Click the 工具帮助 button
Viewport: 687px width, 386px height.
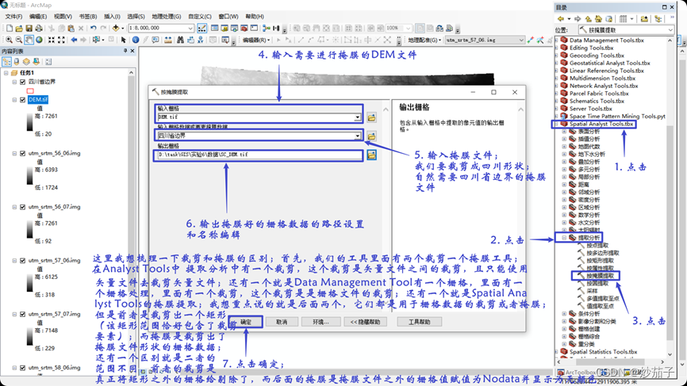420,322
